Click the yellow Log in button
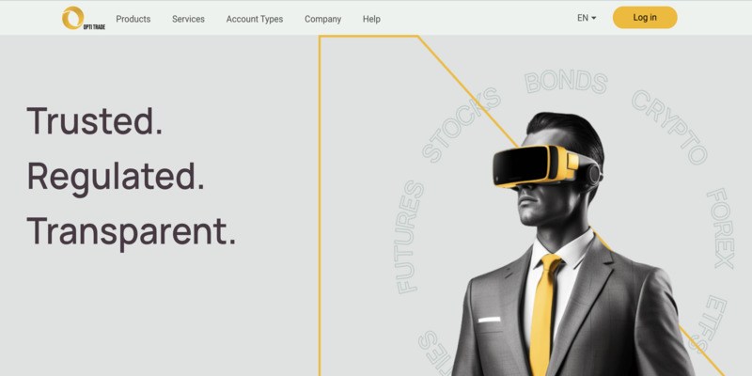This screenshot has width=752, height=376. pos(645,18)
